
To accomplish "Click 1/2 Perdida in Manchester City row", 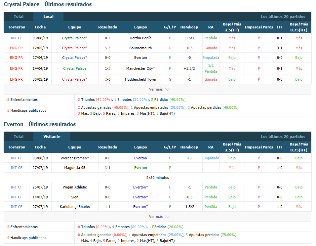I will (211, 68).
